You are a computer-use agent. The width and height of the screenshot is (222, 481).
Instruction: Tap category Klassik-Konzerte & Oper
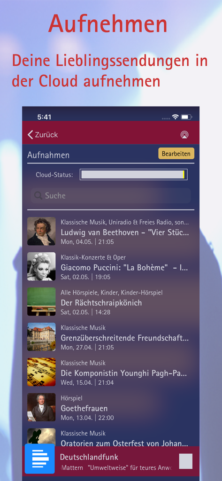pos(93,257)
